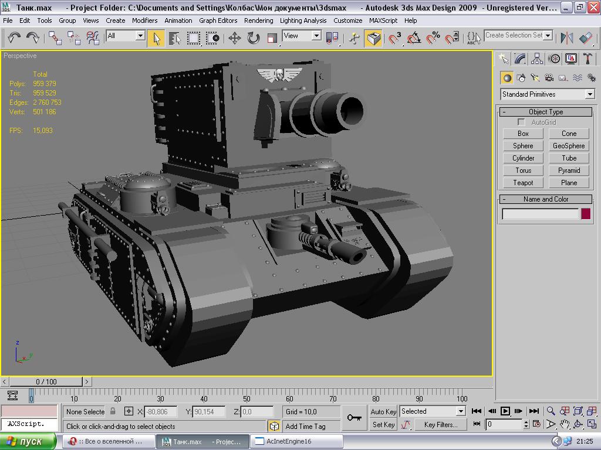This screenshot has width=601, height=450.
Task: Open the Lighting Analysis menu
Action: 303,21
